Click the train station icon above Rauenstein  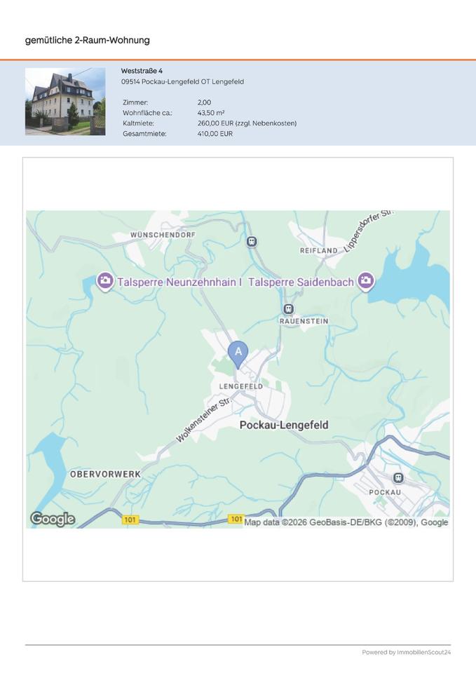[x=287, y=308]
